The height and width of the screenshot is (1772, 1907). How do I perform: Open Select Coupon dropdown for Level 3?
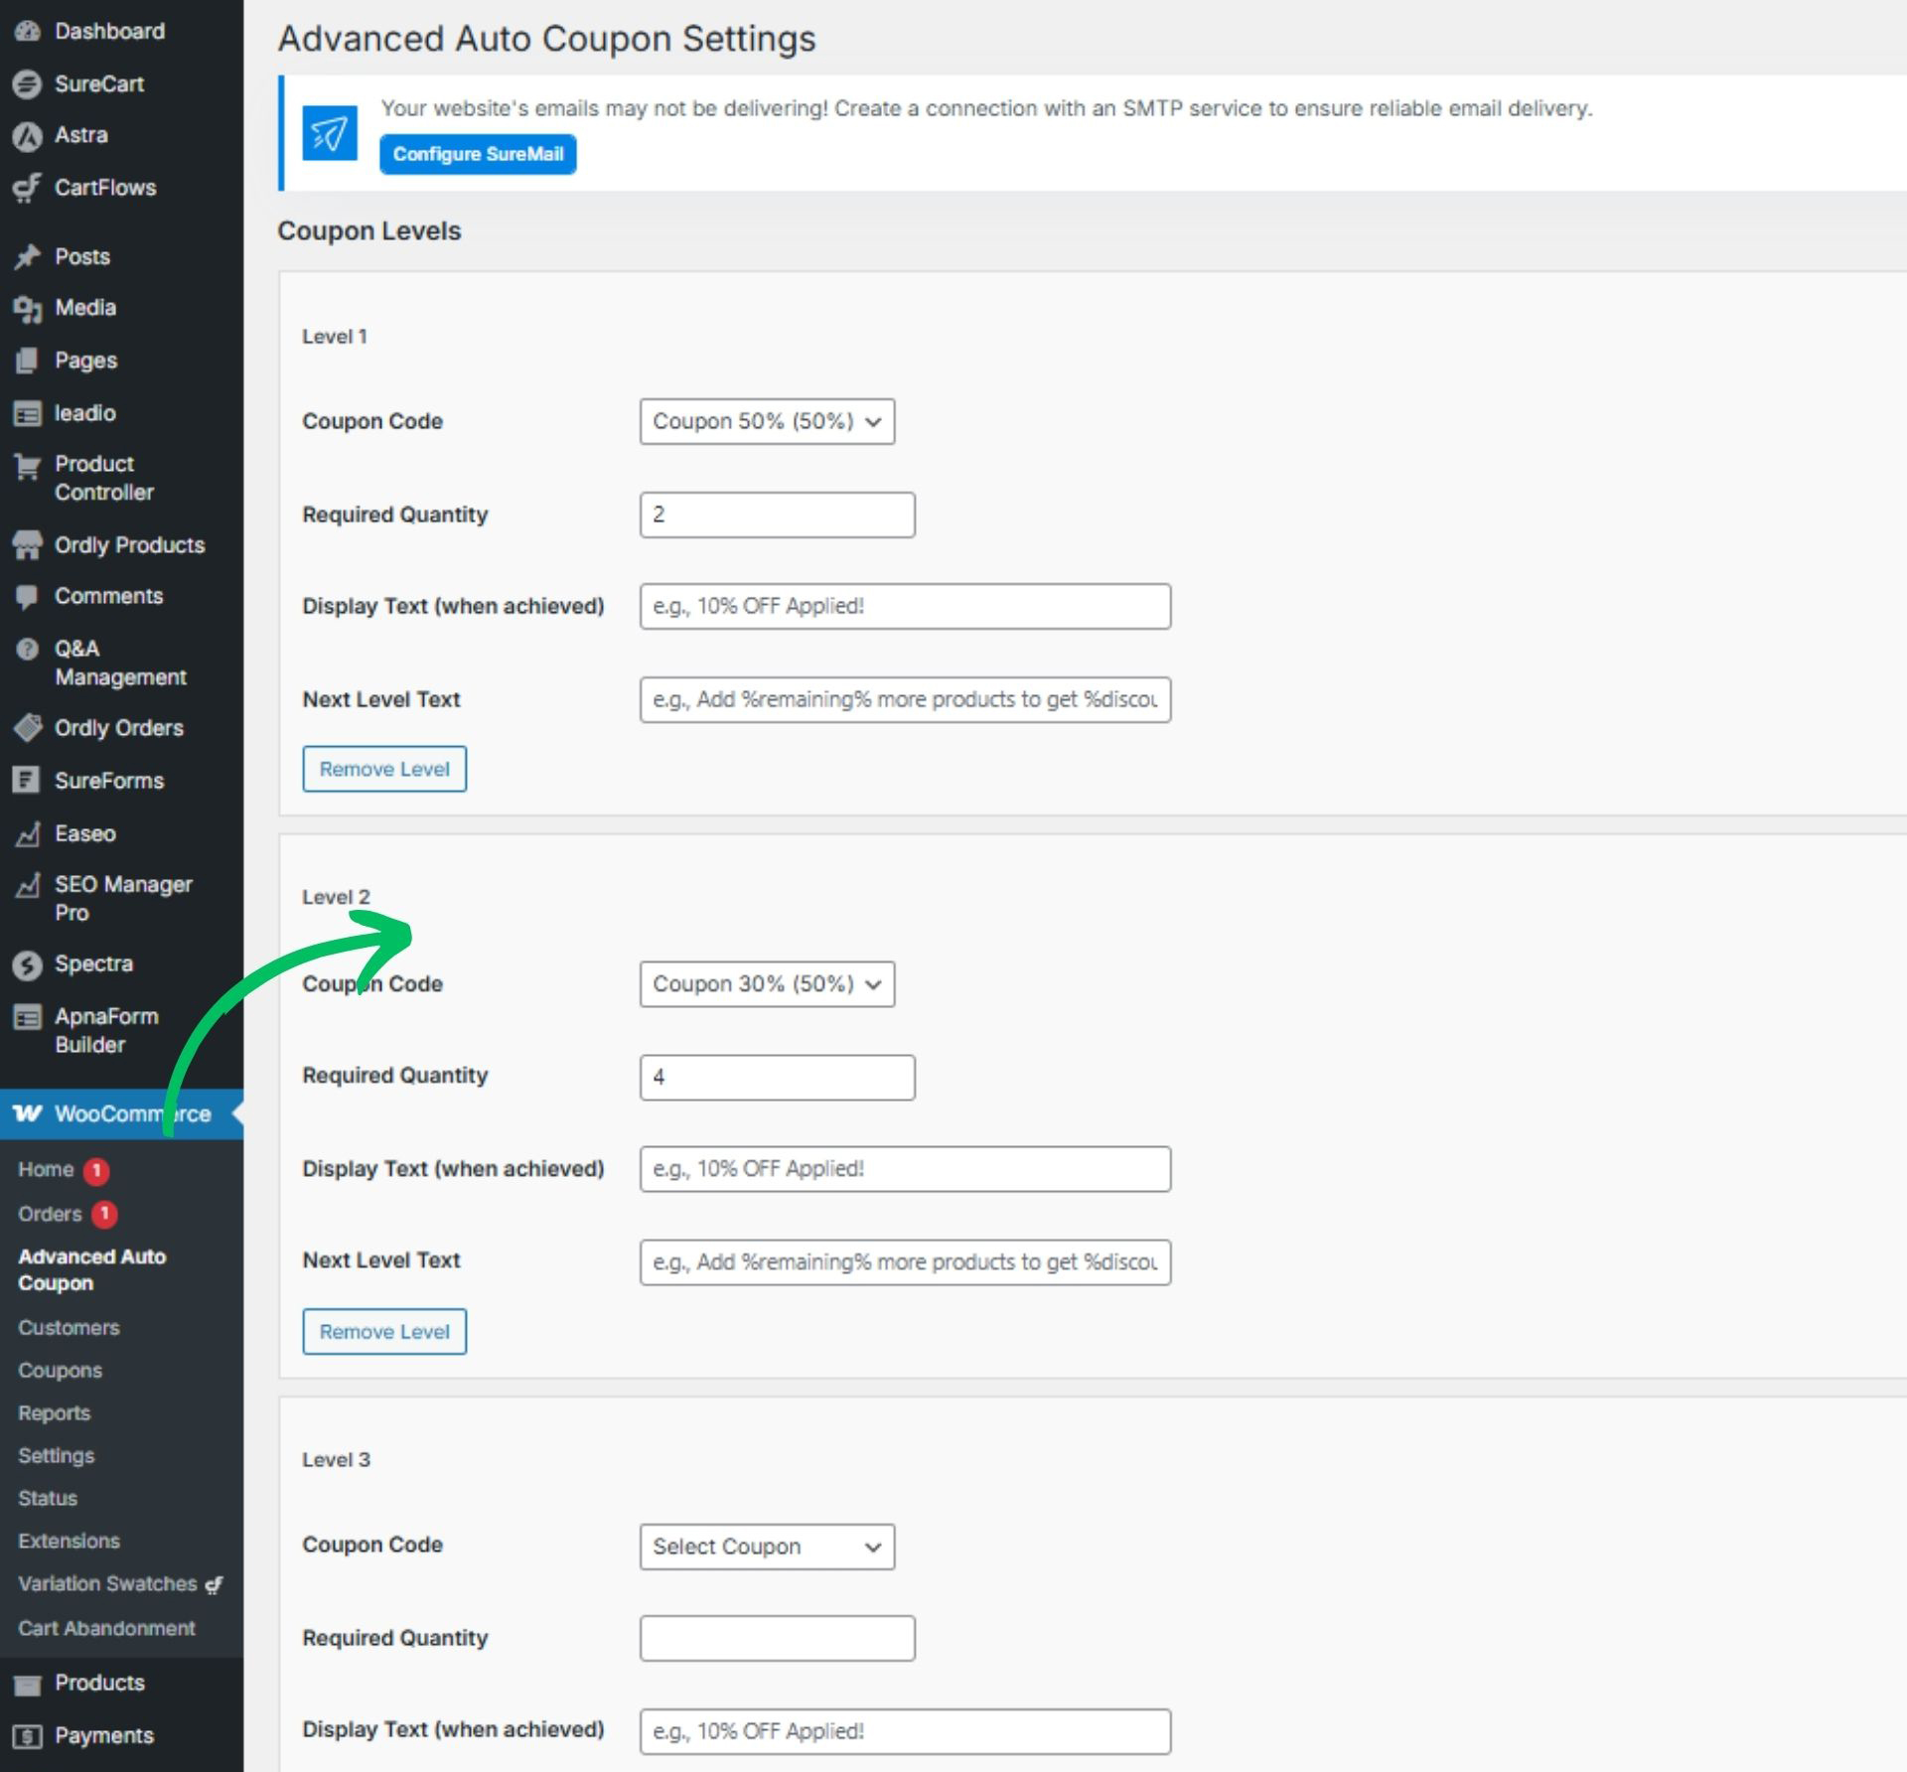[x=767, y=1547]
